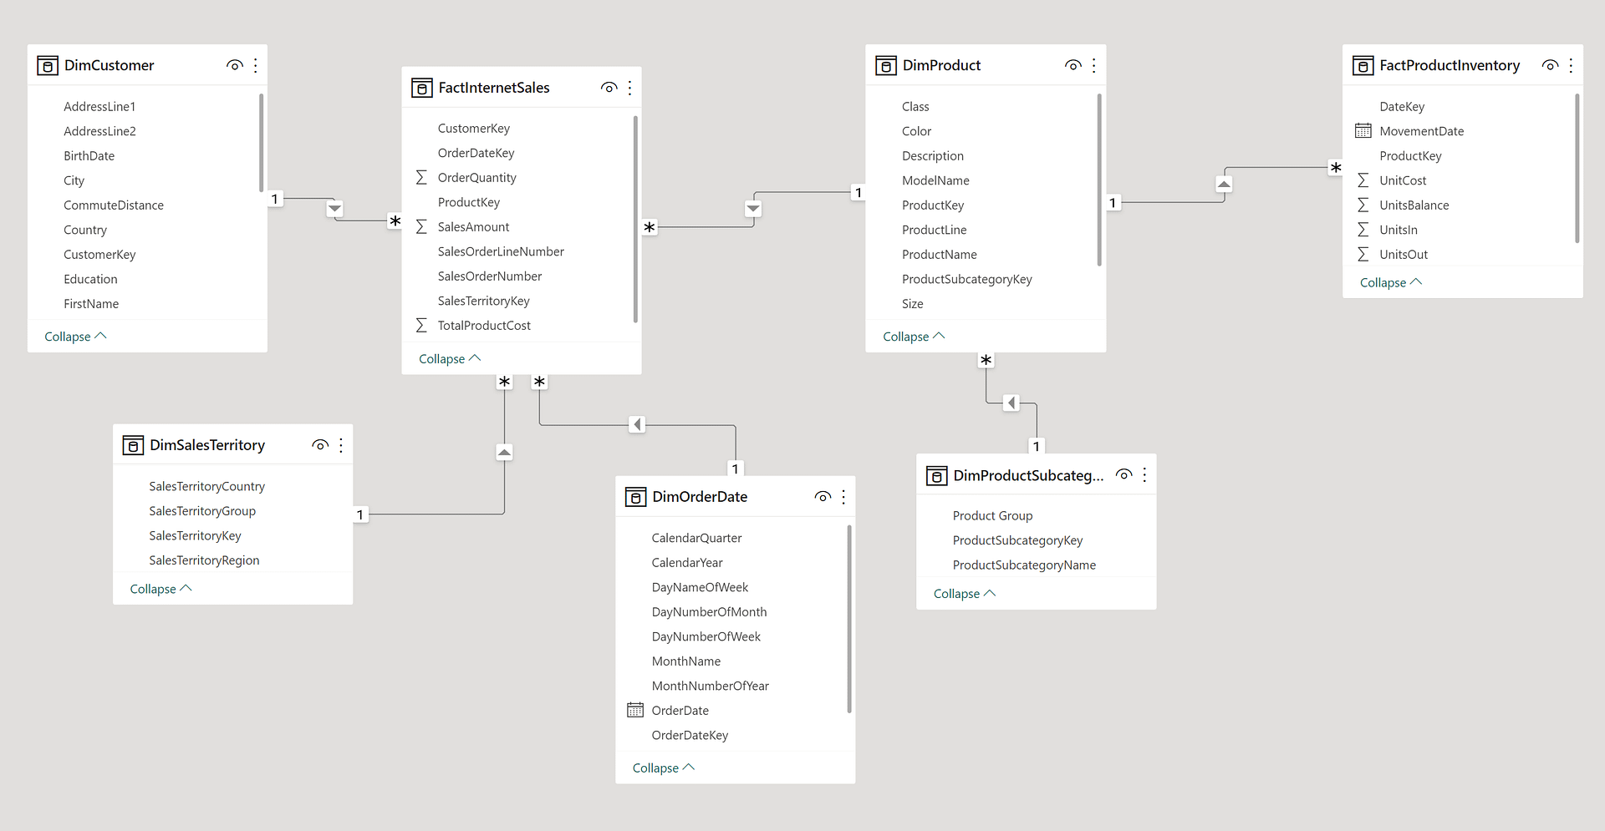Collapse the DimProduct table fields

[913, 337]
